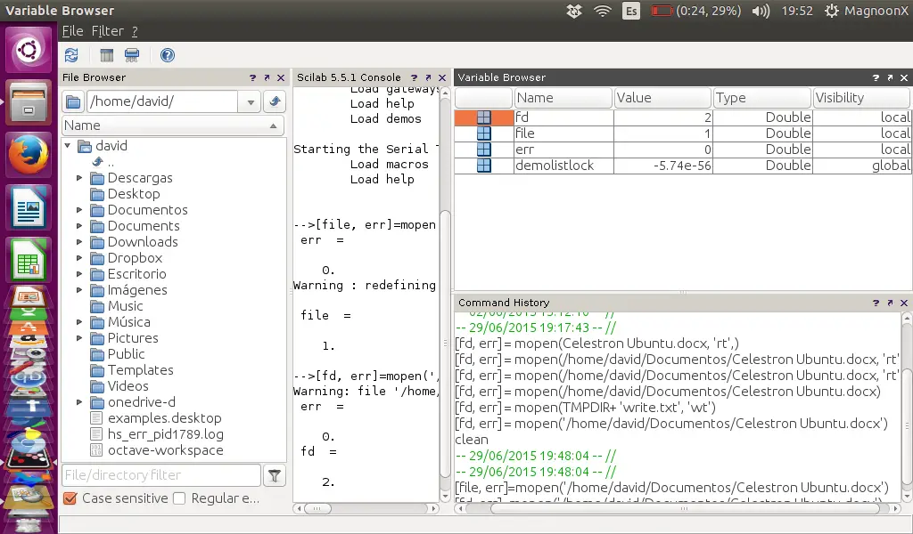The image size is (913, 534).
Task: Open the /home/david/ path dropdown
Action: click(x=250, y=102)
